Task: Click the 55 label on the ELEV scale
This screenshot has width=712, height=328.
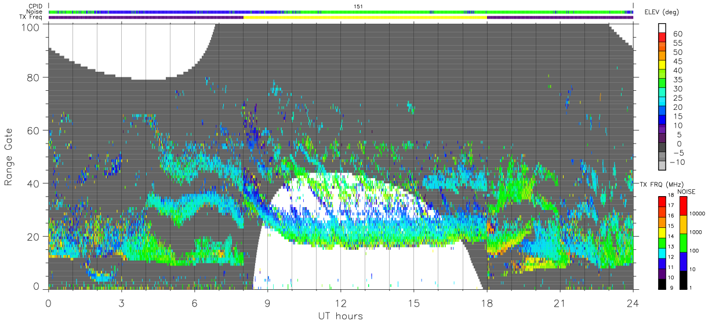Action: point(677,43)
